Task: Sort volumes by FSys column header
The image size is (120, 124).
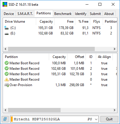Action: coord(96,22)
